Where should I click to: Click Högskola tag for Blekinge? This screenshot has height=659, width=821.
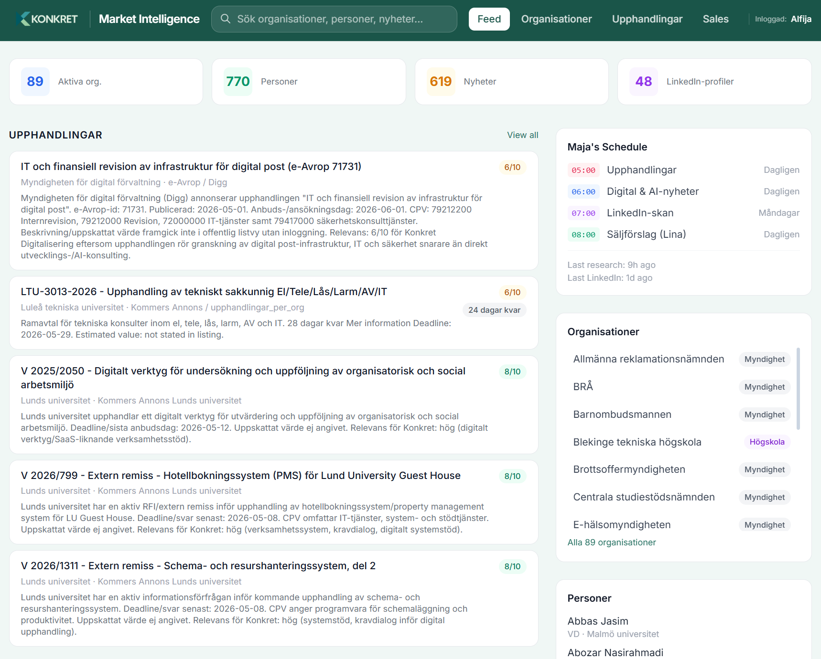pyautogui.click(x=767, y=442)
